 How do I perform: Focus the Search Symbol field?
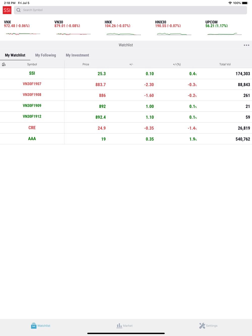[x=130, y=10]
